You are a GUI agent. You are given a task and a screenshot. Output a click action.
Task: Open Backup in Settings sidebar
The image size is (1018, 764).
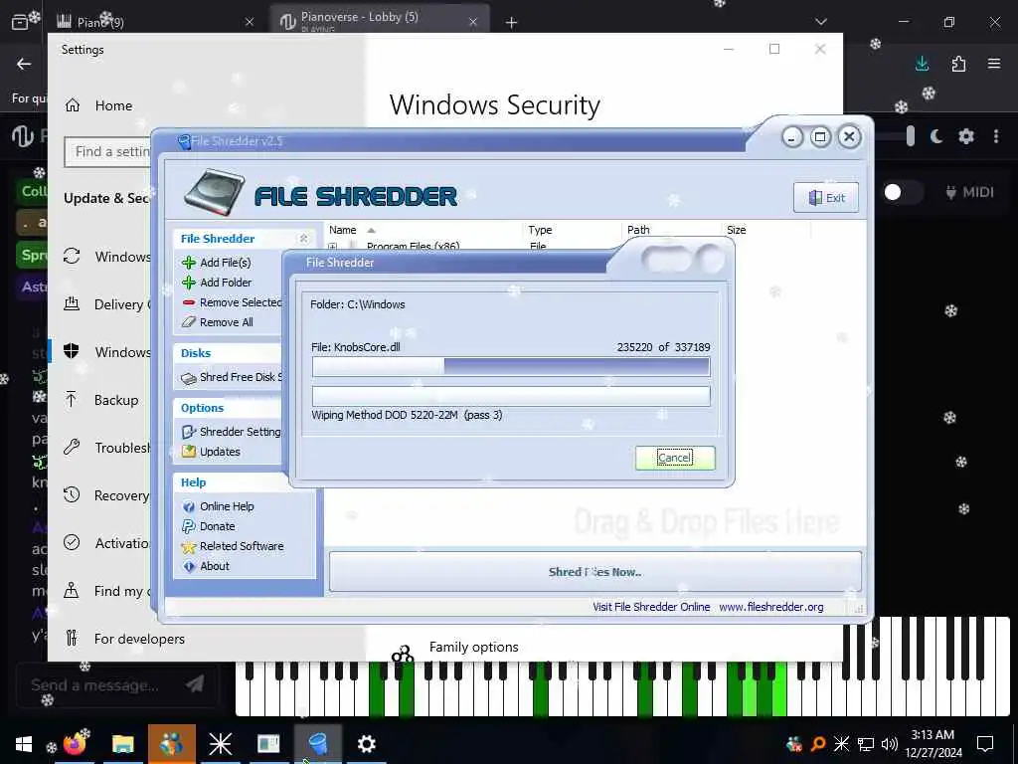pos(101,400)
